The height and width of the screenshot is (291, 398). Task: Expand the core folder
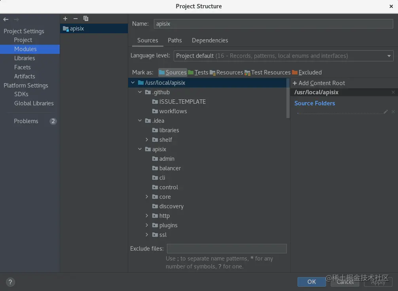pyautogui.click(x=147, y=196)
